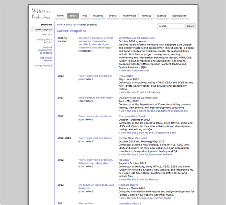
Task: Click the search button
Action: click(190, 26)
